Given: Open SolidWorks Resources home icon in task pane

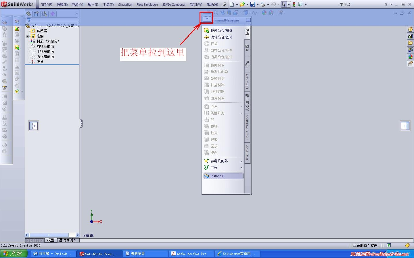Looking at the screenshot, I should pos(410,30).
